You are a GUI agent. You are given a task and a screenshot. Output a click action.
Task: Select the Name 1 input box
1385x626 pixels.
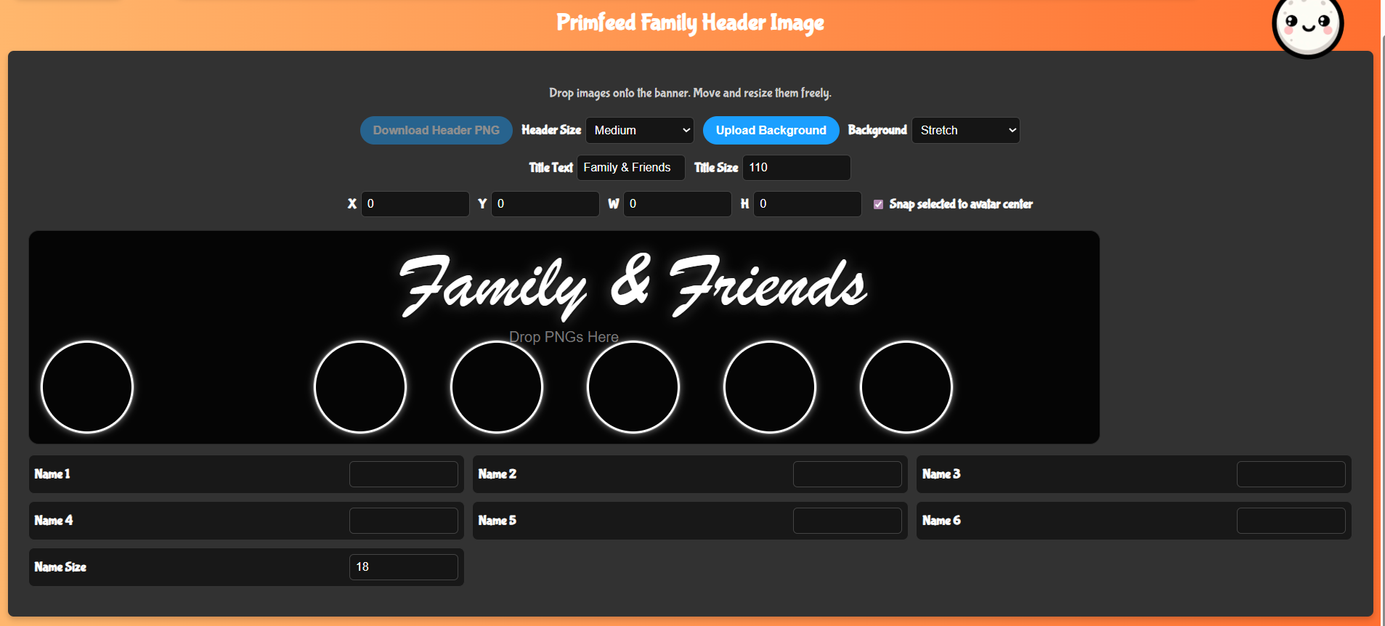tap(404, 474)
